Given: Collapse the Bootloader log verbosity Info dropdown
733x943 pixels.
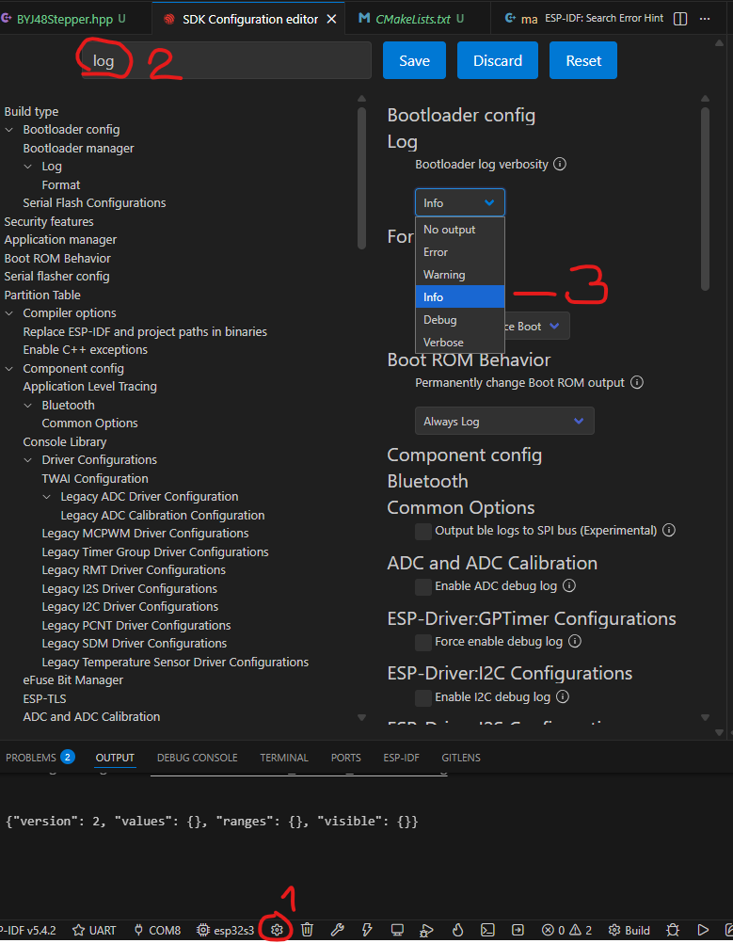Looking at the screenshot, I should pyautogui.click(x=460, y=202).
